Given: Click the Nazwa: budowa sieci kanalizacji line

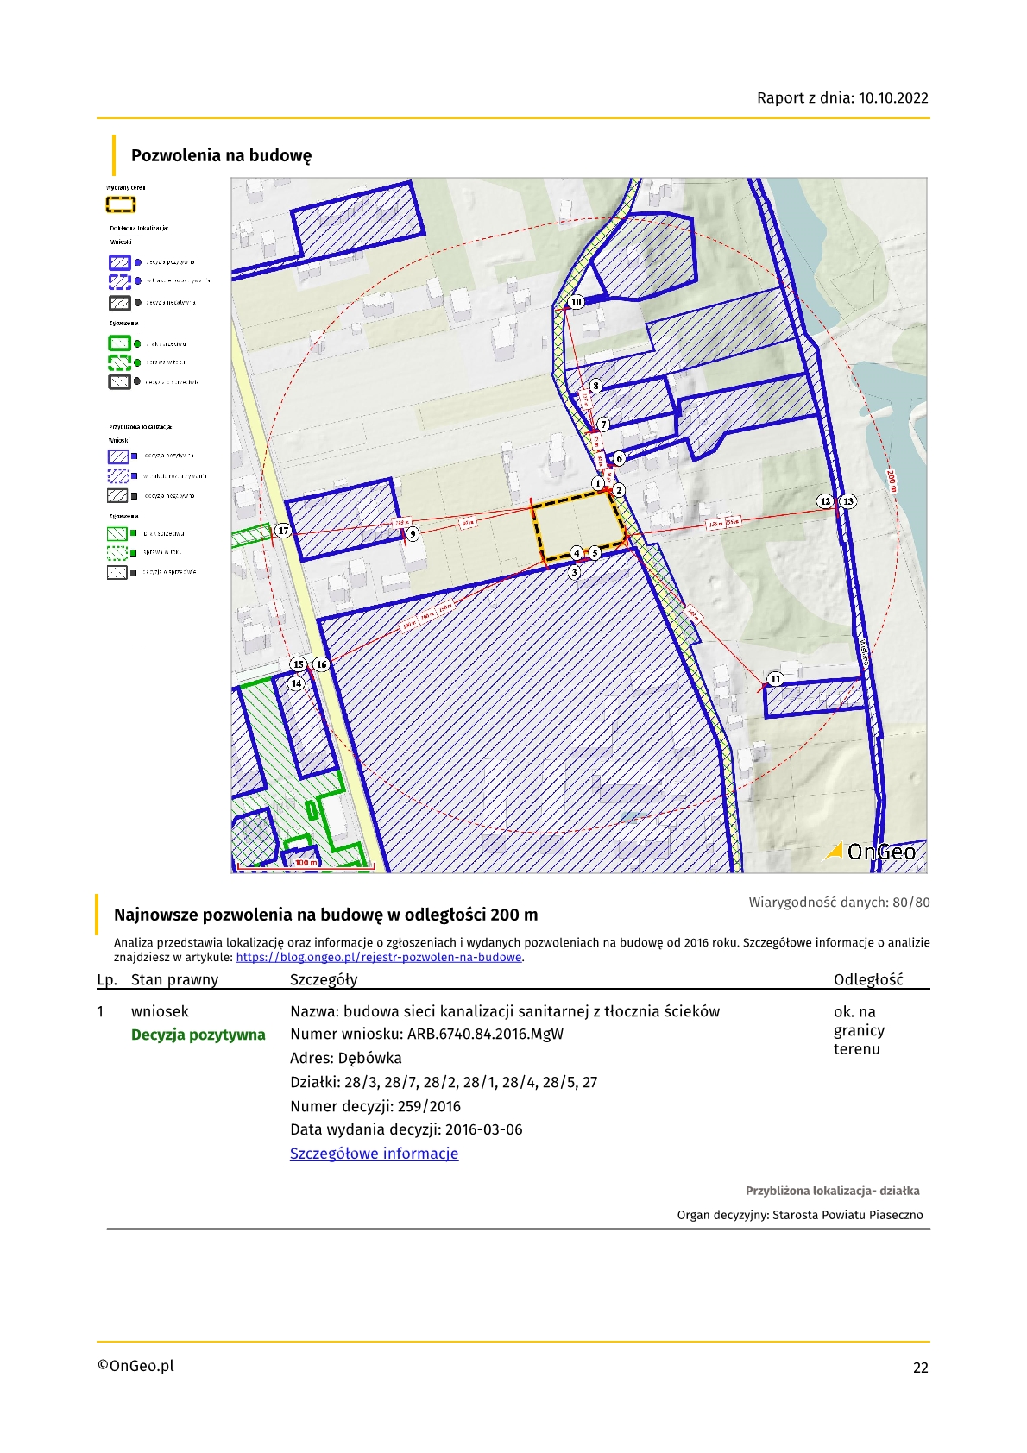Looking at the screenshot, I should [505, 1011].
